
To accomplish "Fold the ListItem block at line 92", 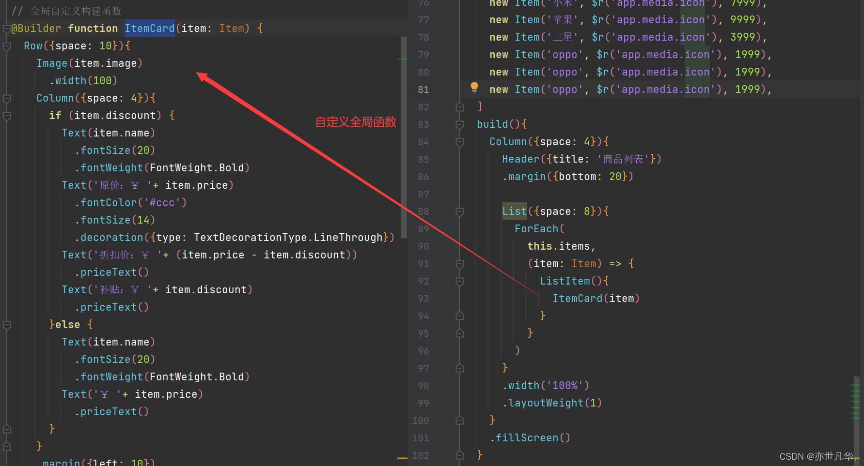I will click(460, 282).
